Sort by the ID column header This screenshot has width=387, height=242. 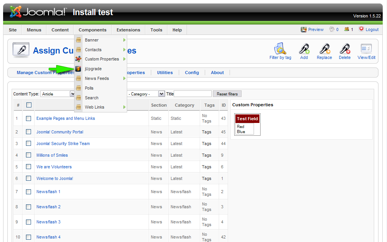click(224, 105)
